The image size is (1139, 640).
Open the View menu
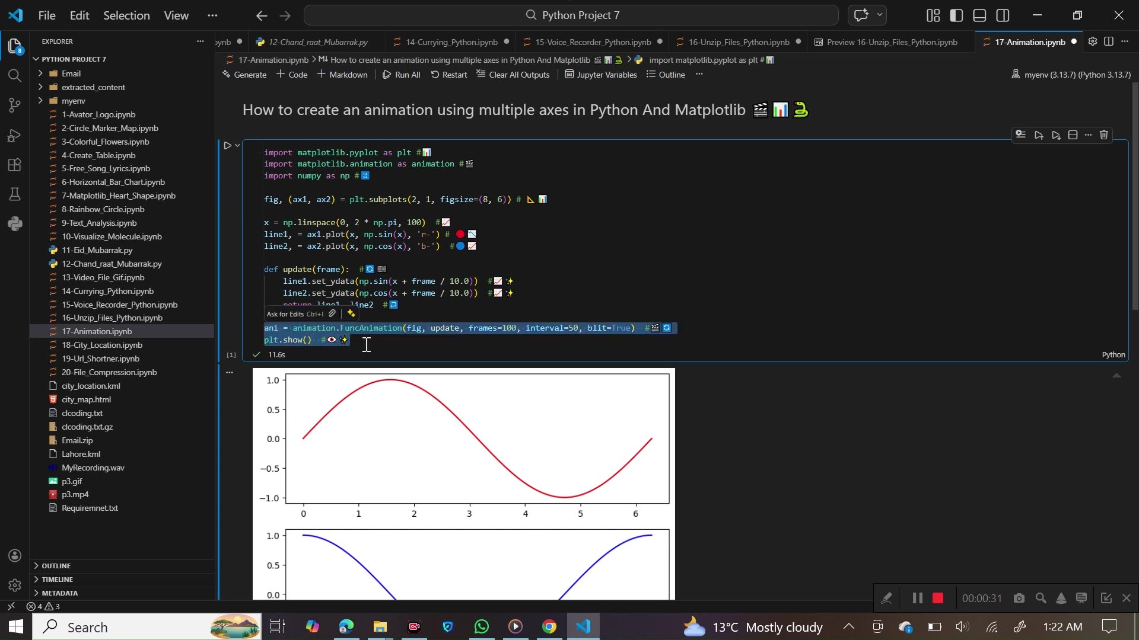point(176,16)
